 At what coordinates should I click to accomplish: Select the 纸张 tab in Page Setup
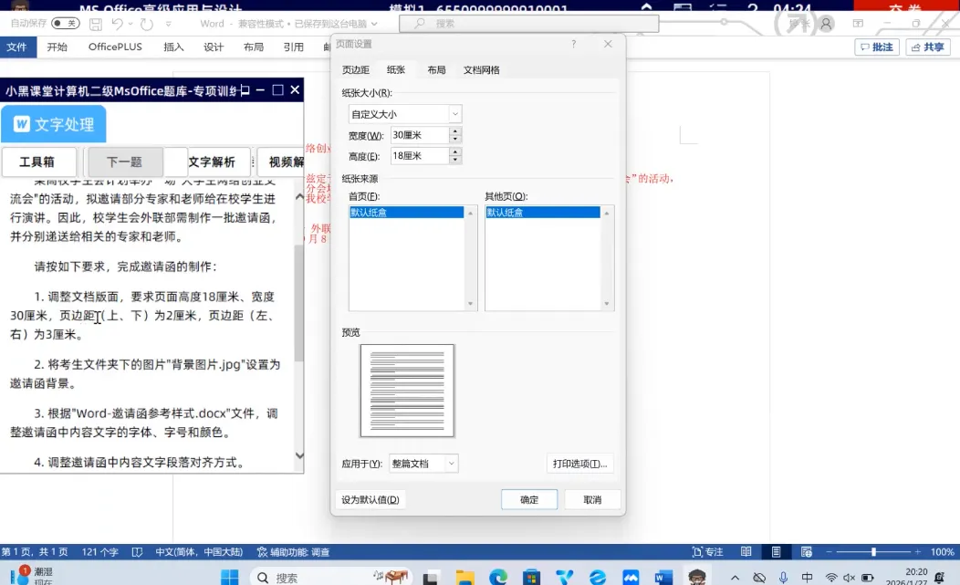[395, 70]
